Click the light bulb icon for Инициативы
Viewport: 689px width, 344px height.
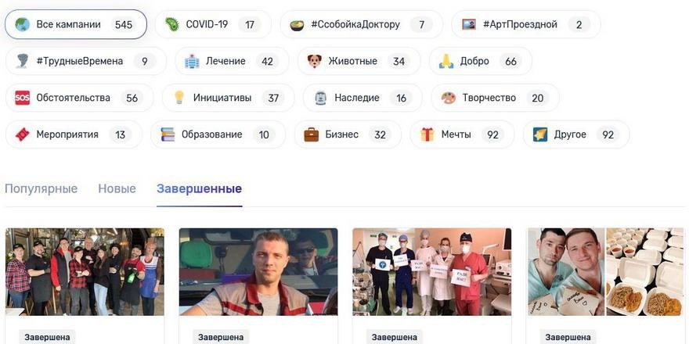[x=179, y=98]
